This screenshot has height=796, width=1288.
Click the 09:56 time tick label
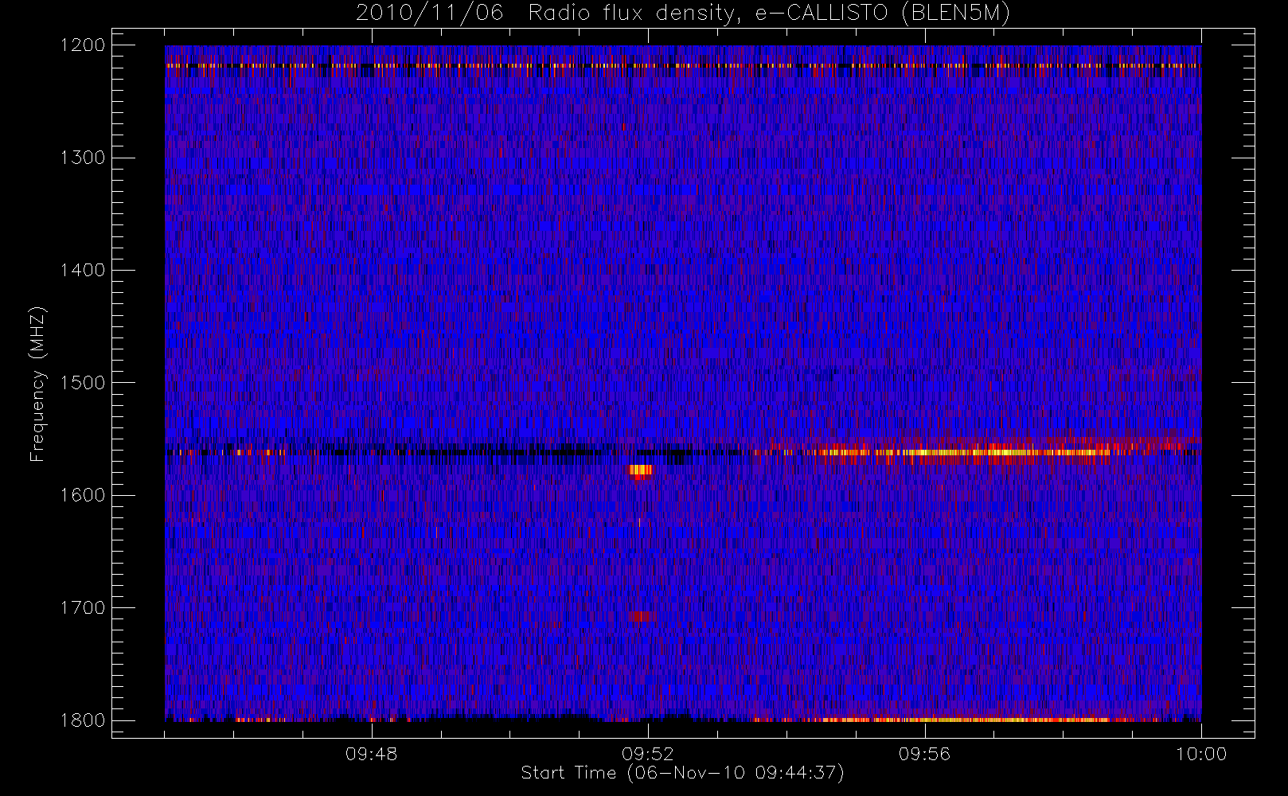click(x=925, y=754)
